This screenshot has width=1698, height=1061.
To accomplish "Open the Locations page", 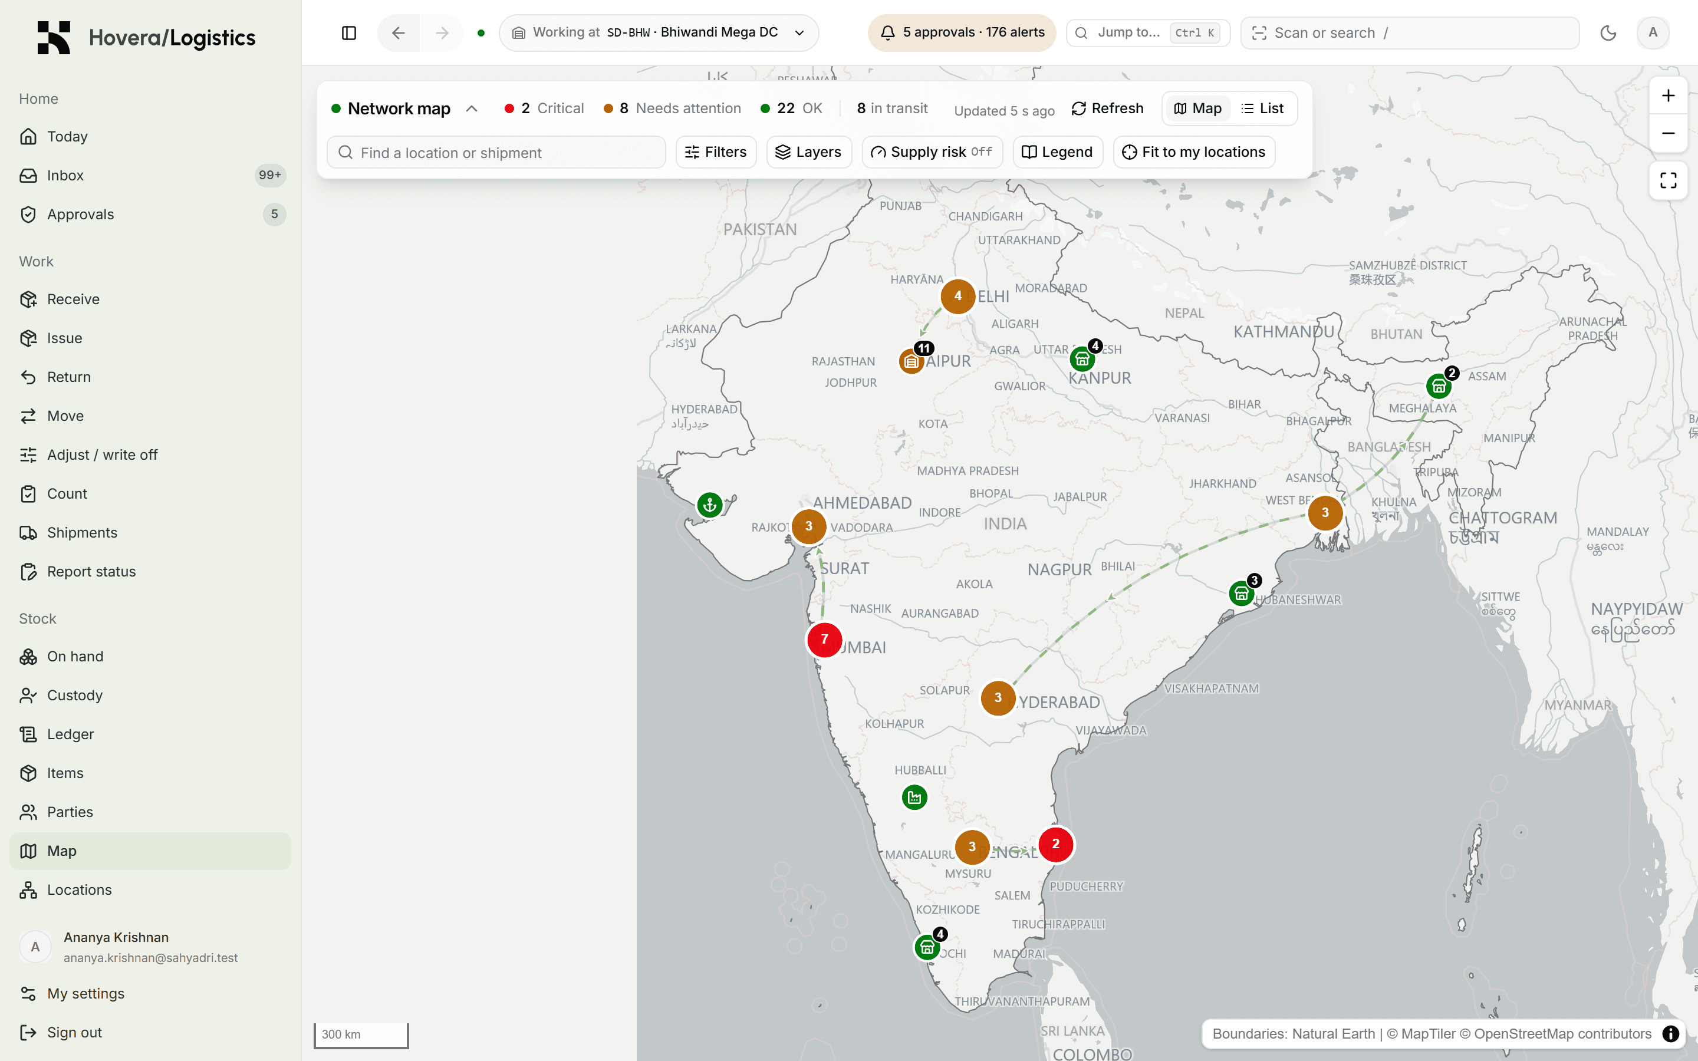I will coord(150,890).
